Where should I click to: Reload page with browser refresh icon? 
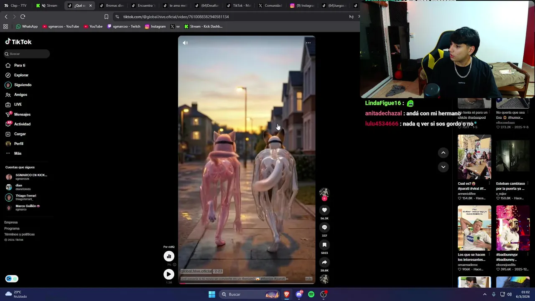tap(23, 17)
